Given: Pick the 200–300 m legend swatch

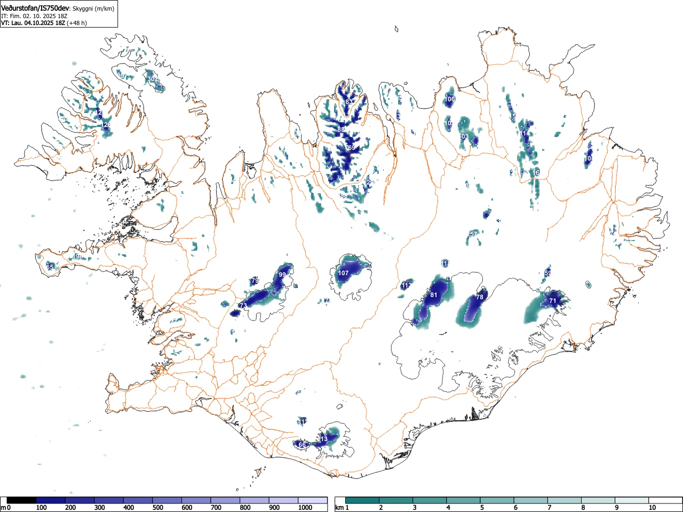Looking at the screenshot, I should click(80, 500).
